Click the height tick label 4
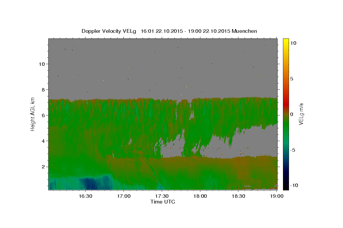Image resolution: width=343 pixels, height=228 pixels. click(43, 141)
